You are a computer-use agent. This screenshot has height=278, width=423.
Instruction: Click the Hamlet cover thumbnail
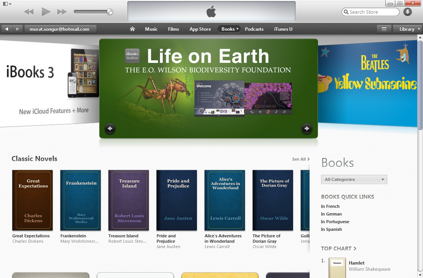tap(337, 268)
